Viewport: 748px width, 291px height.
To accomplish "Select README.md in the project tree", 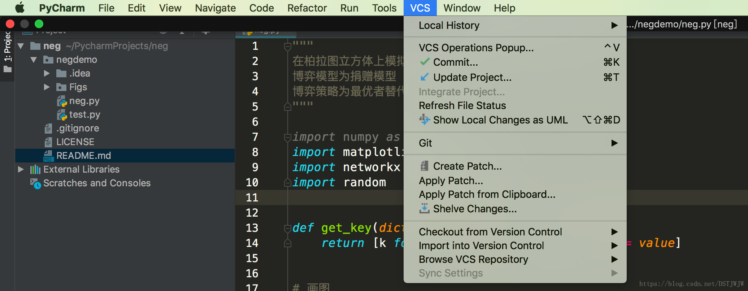I will [x=83, y=156].
